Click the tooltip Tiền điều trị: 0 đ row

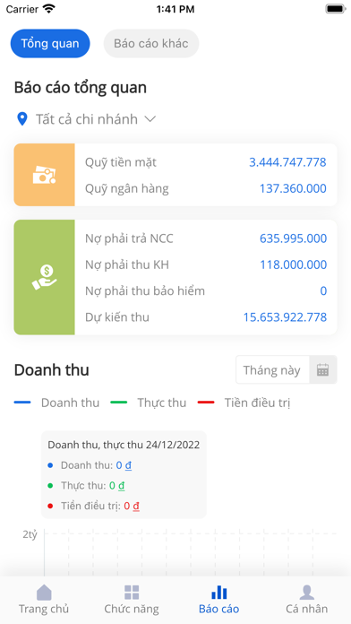point(93,506)
